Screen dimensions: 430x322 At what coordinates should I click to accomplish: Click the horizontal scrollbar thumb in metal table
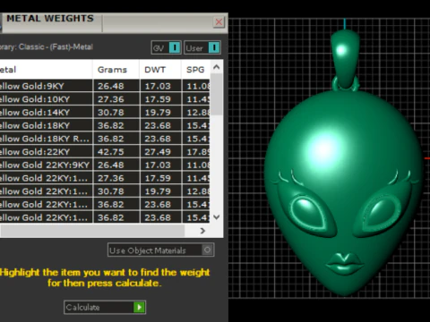click(92, 231)
